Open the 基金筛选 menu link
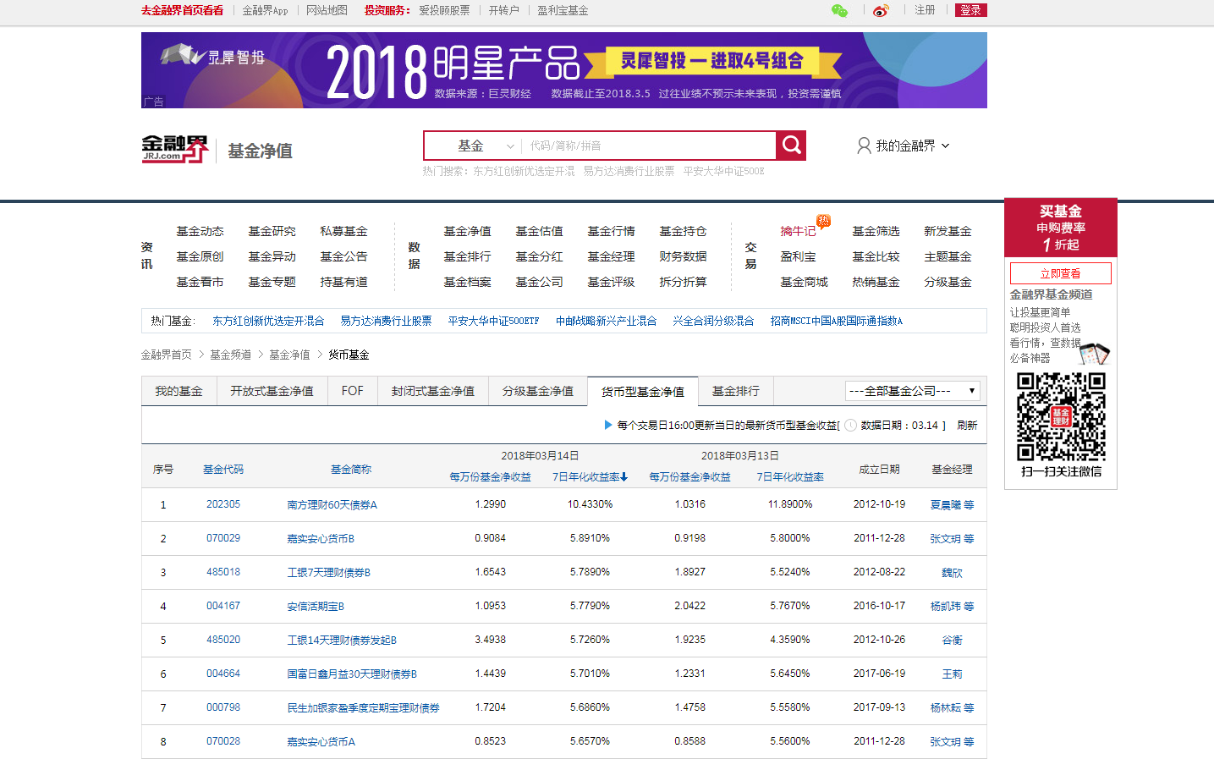 tap(876, 231)
